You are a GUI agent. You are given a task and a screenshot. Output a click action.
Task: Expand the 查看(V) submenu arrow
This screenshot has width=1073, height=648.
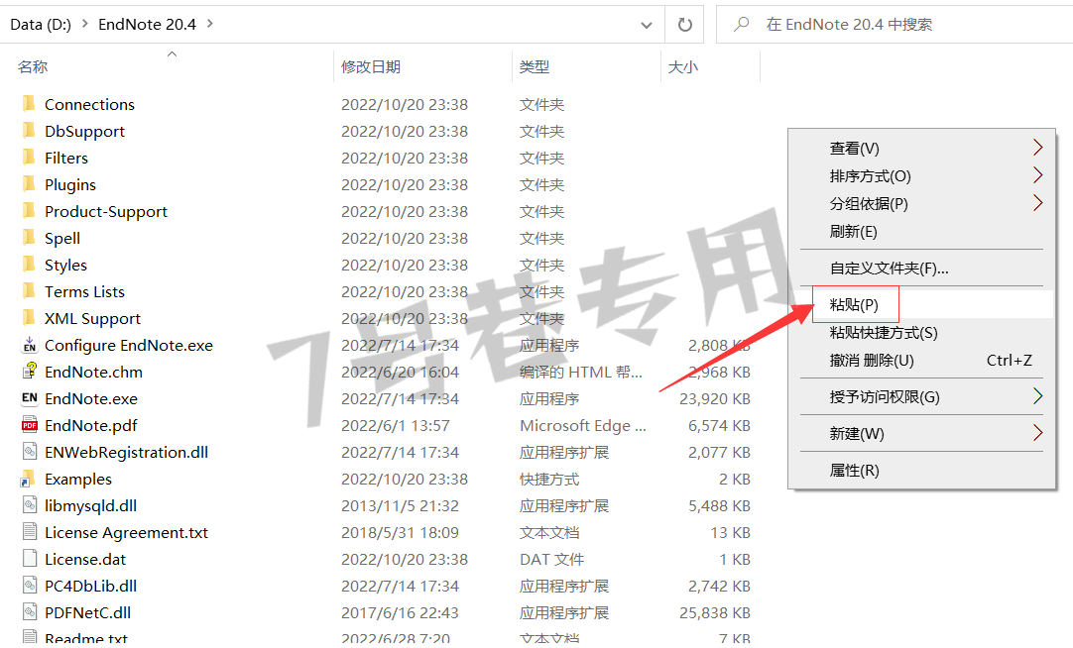pos(1037,148)
